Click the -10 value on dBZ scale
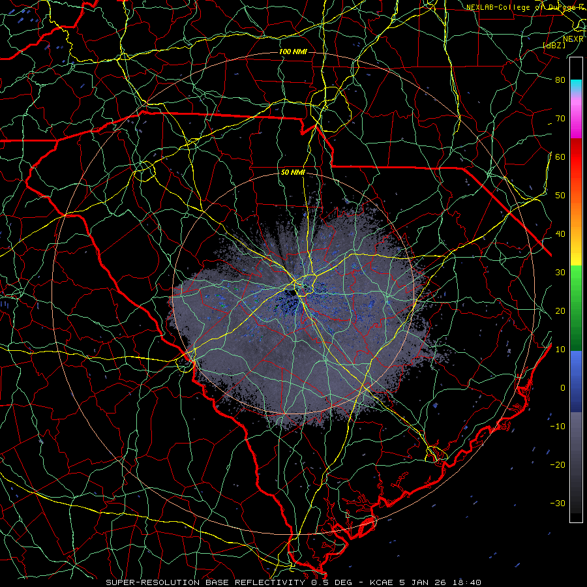587x587 pixels. [558, 427]
